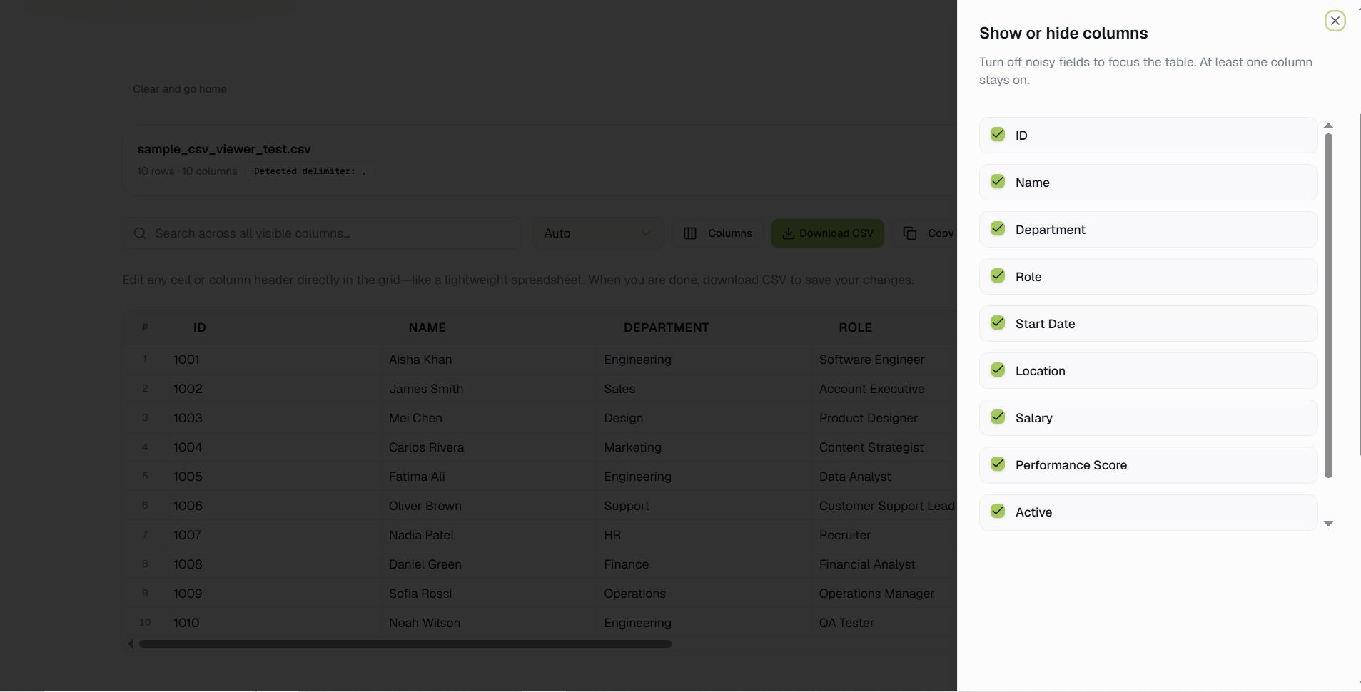
Task: Click the file name sample_csv_viewer_test.csv
Action: coord(224,149)
